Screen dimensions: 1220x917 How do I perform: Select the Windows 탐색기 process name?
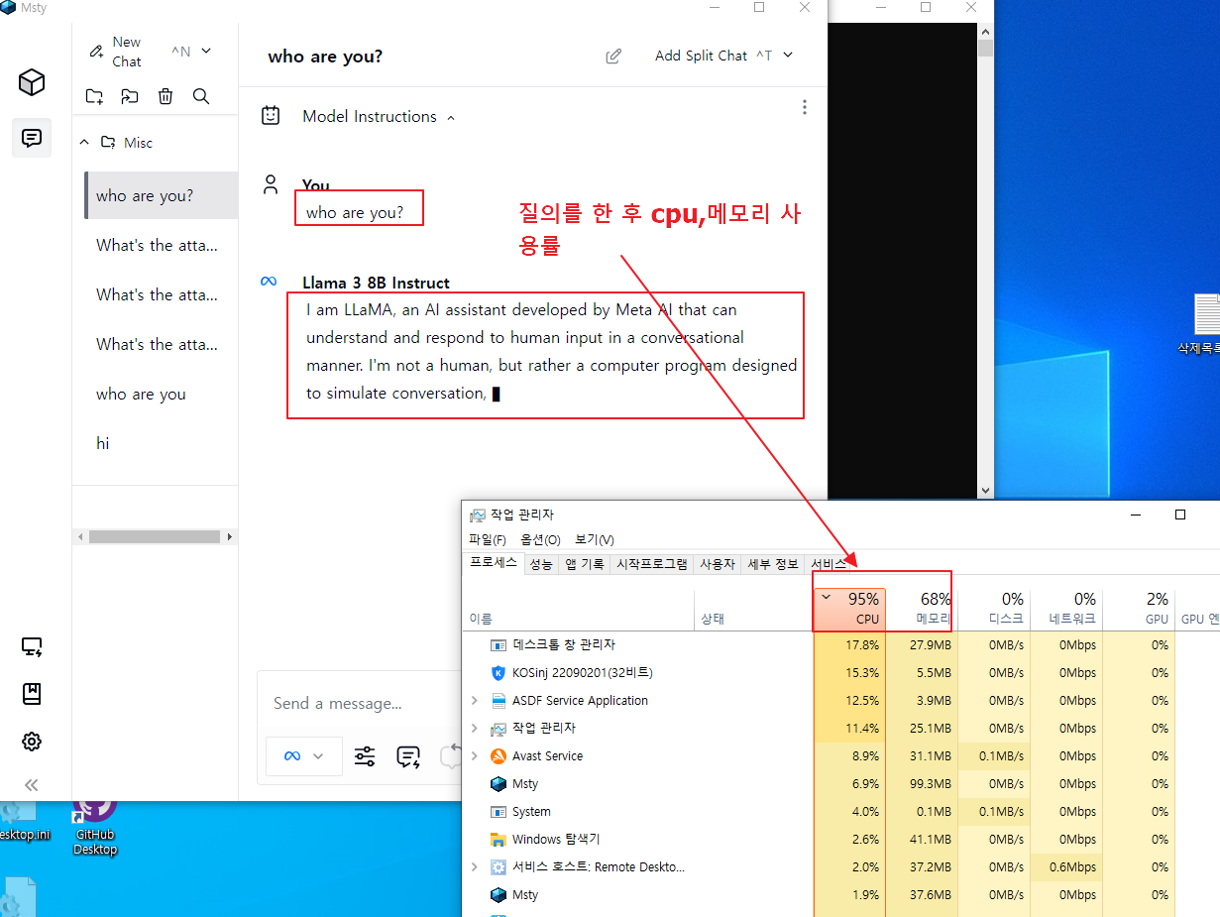click(x=556, y=839)
